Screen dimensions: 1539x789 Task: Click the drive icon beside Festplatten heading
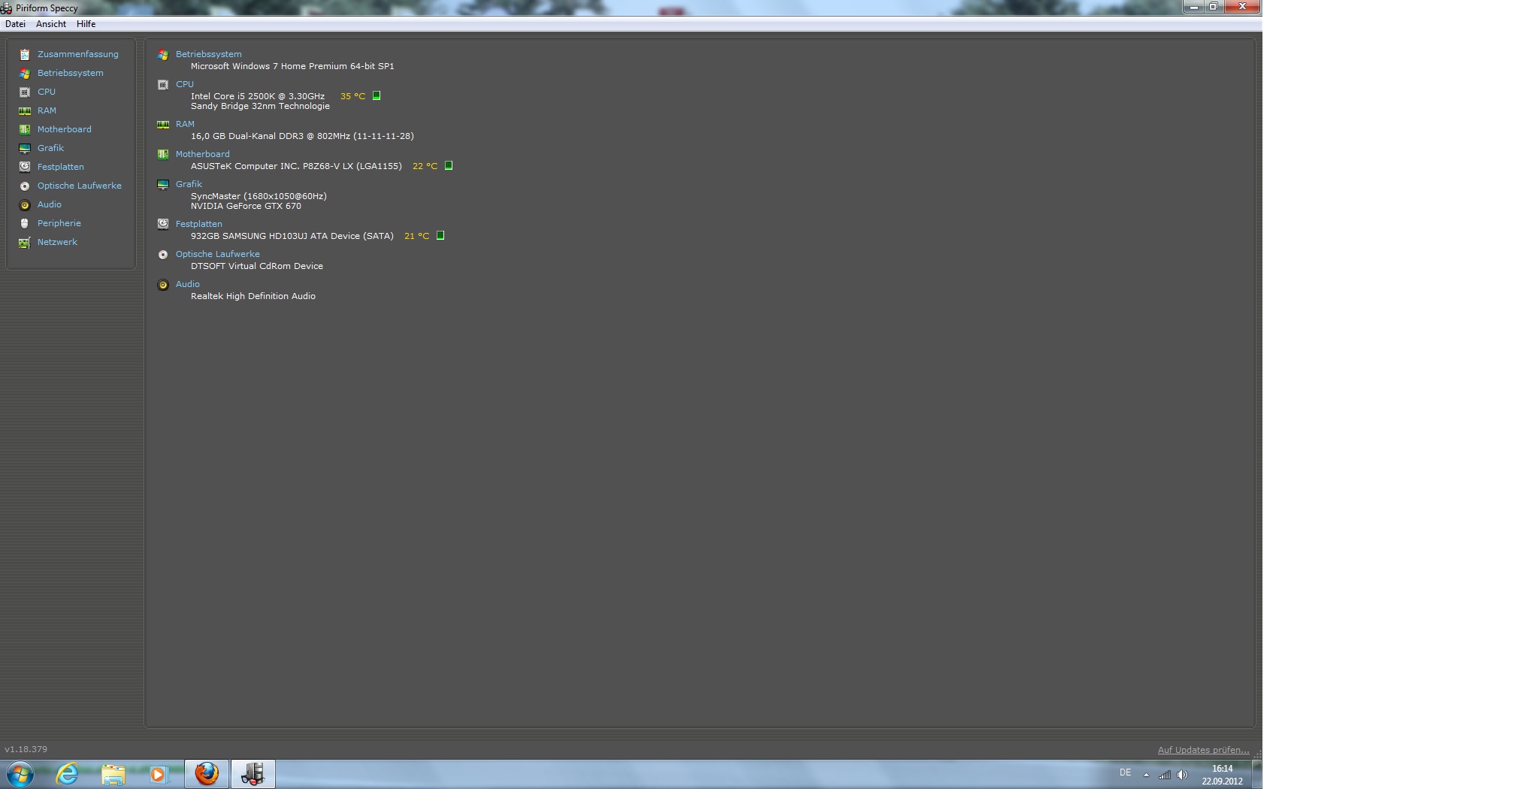pyautogui.click(x=163, y=224)
